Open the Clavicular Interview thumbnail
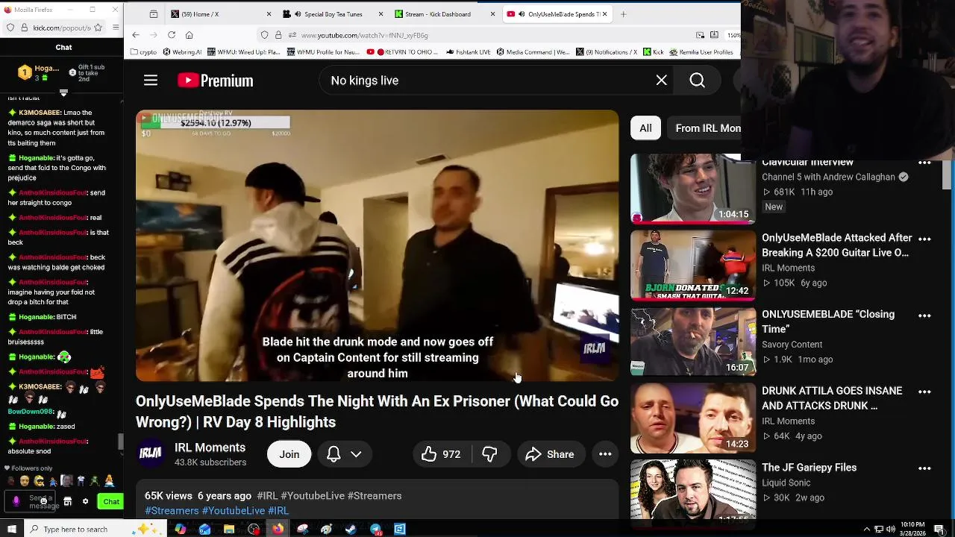Screen dimensions: 955x537 pos(692,189)
